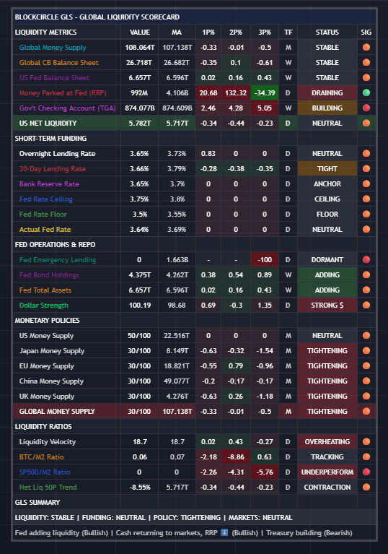Click the CONTRACTION status cell

(327, 488)
